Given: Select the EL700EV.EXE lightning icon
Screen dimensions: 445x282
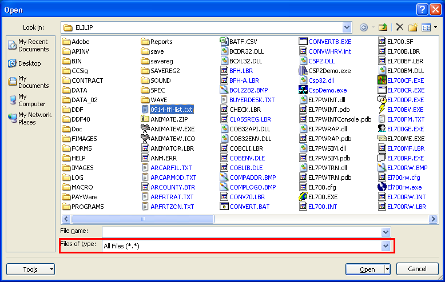Looking at the screenshot, I should coord(382,109).
